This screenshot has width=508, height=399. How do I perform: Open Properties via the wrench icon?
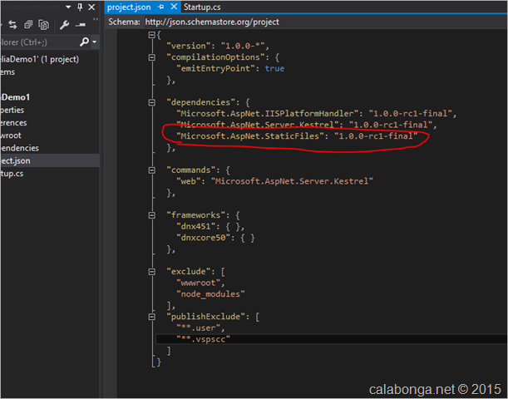tap(64, 25)
